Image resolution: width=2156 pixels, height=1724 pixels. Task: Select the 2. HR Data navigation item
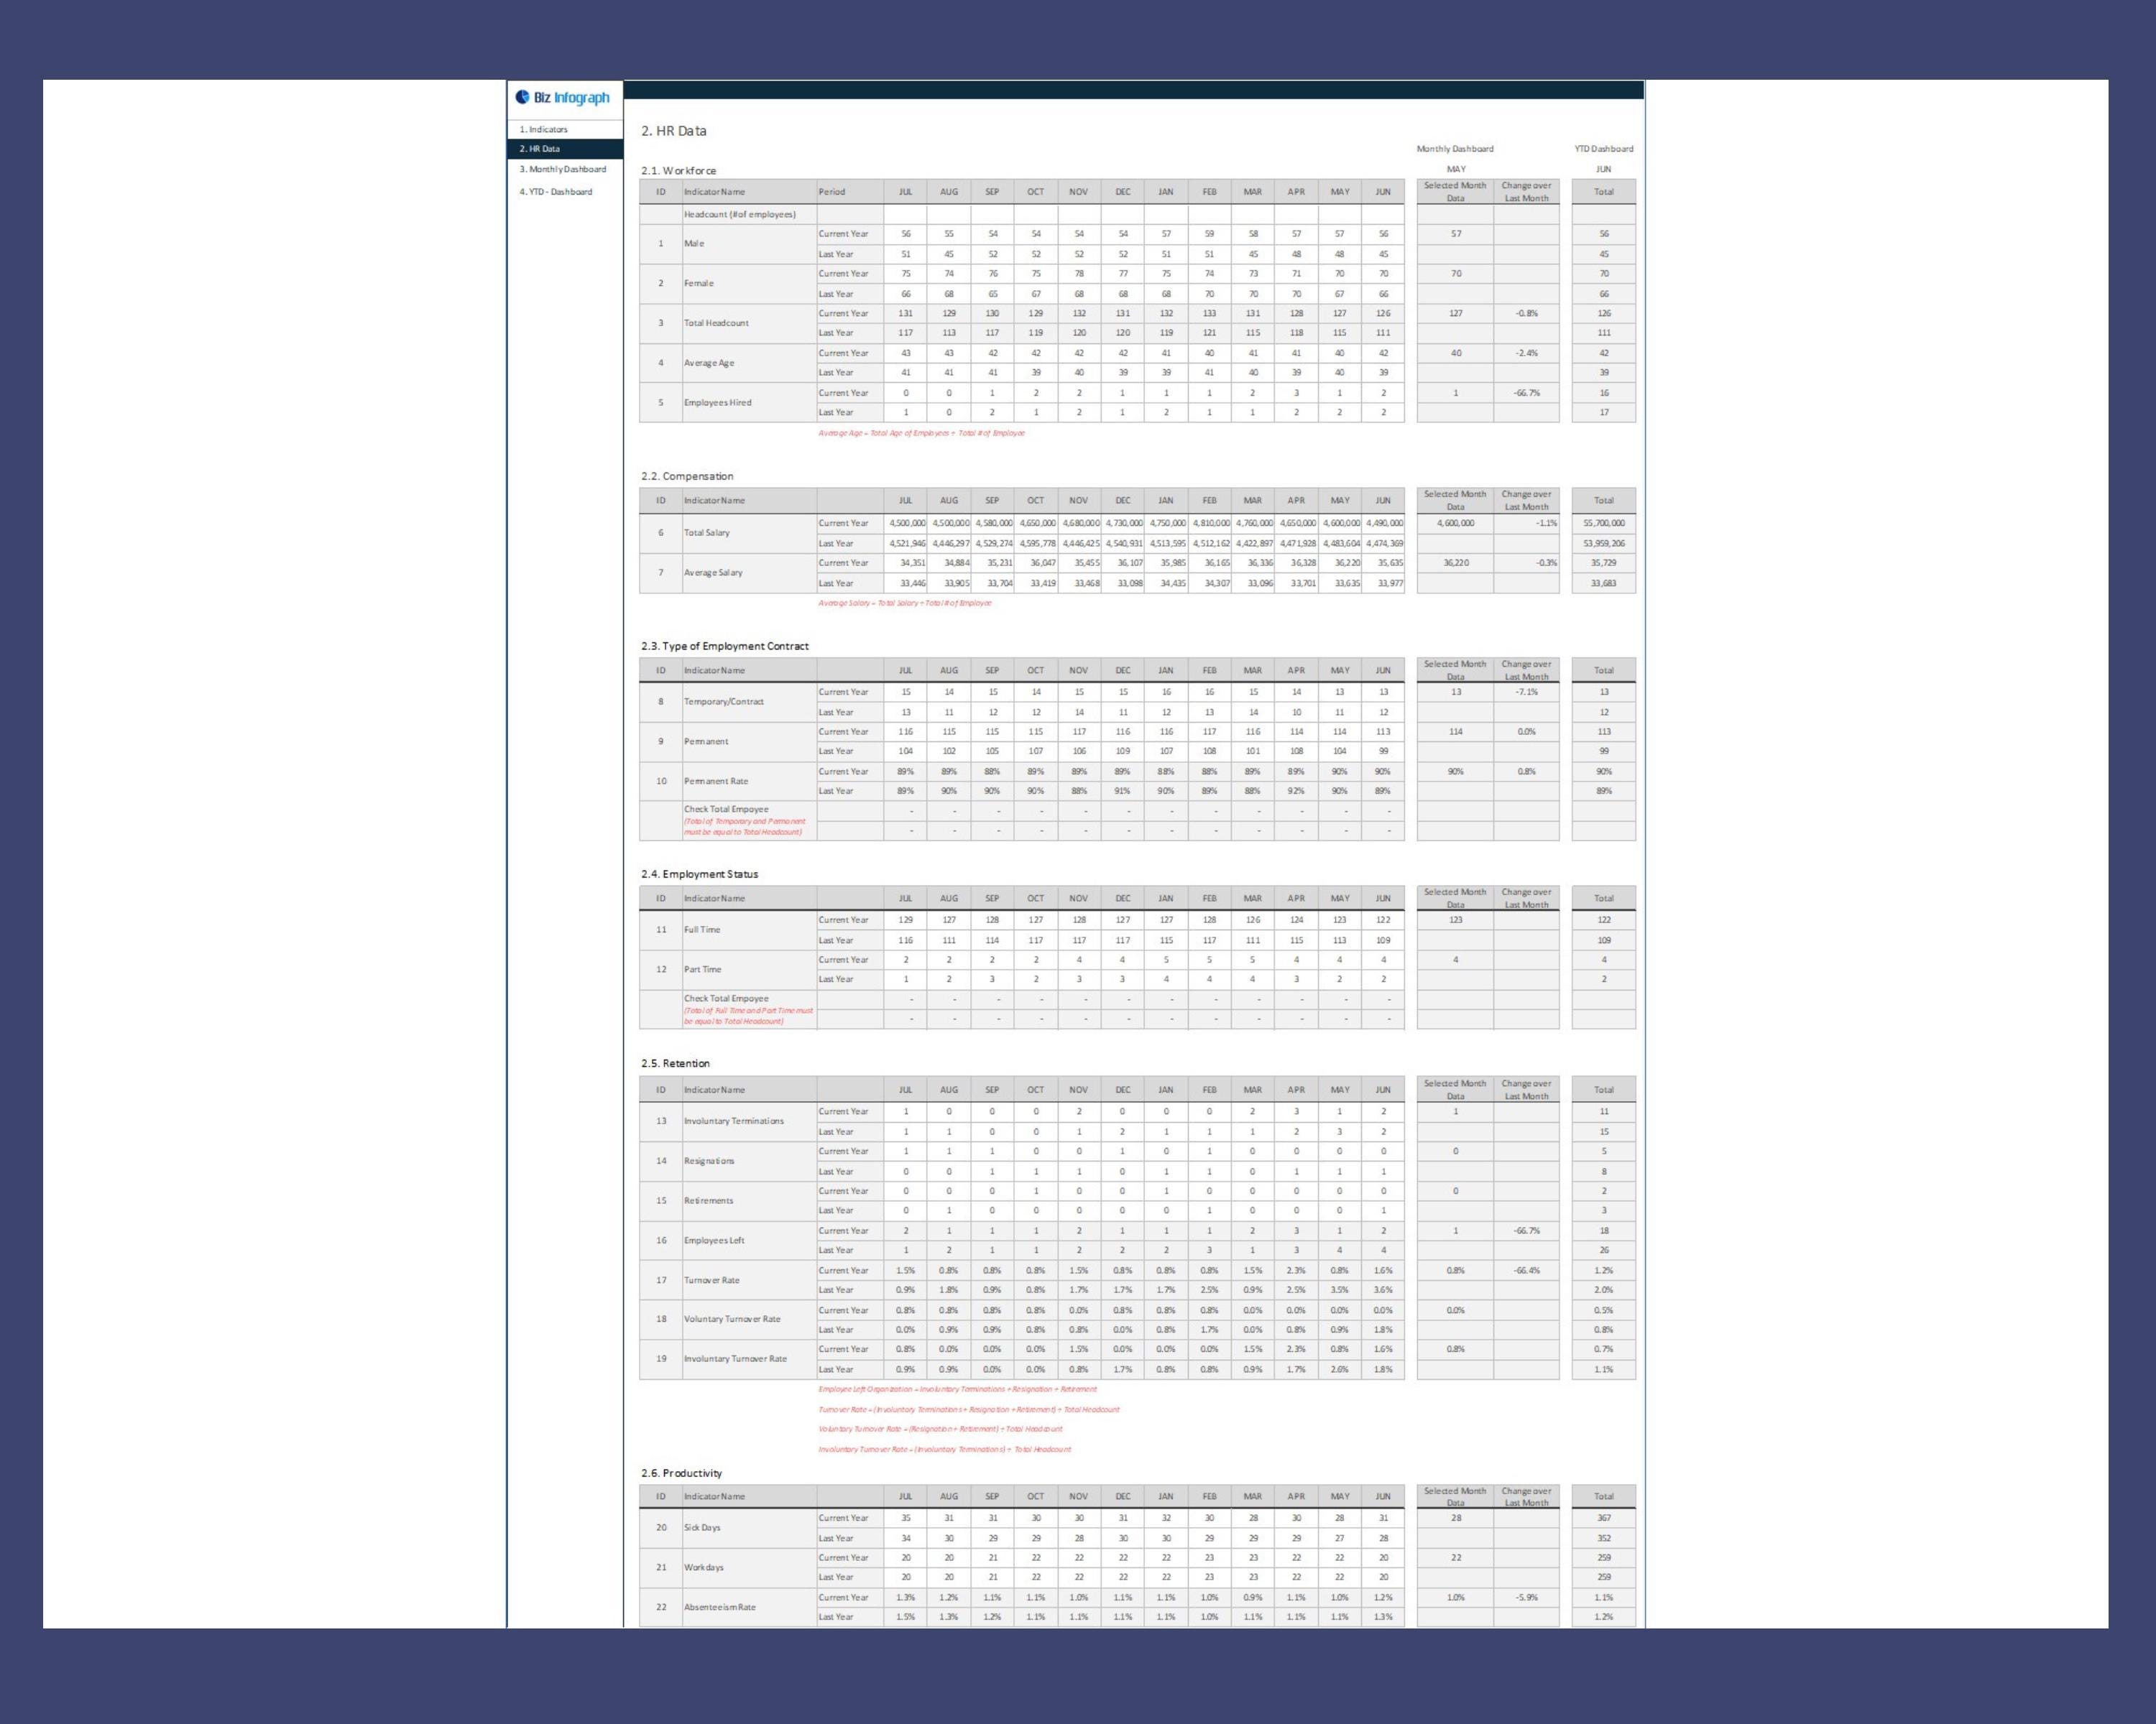[x=565, y=149]
